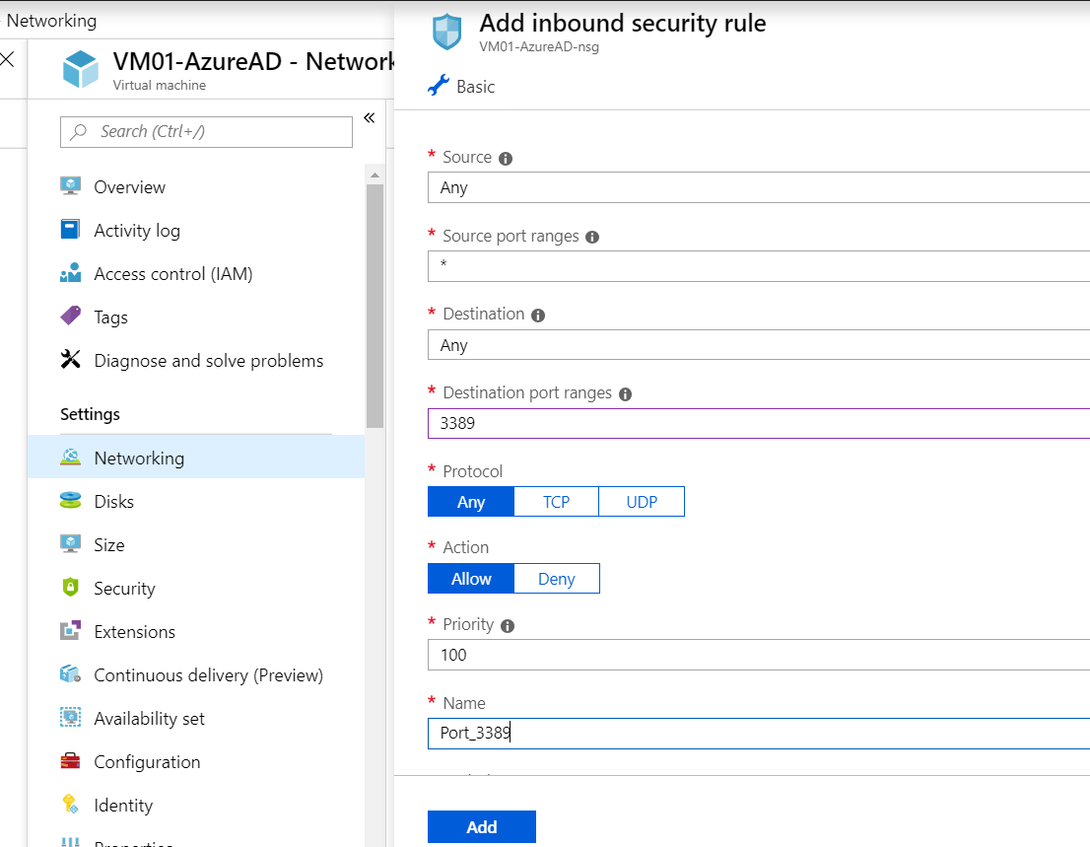Open the Configuration menu item
The image size is (1090, 847).
147,761
